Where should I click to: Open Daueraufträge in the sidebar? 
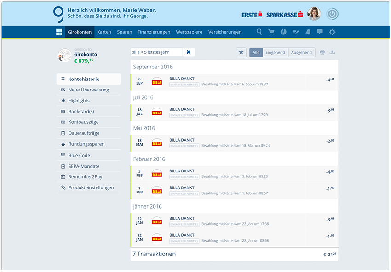pos(84,133)
